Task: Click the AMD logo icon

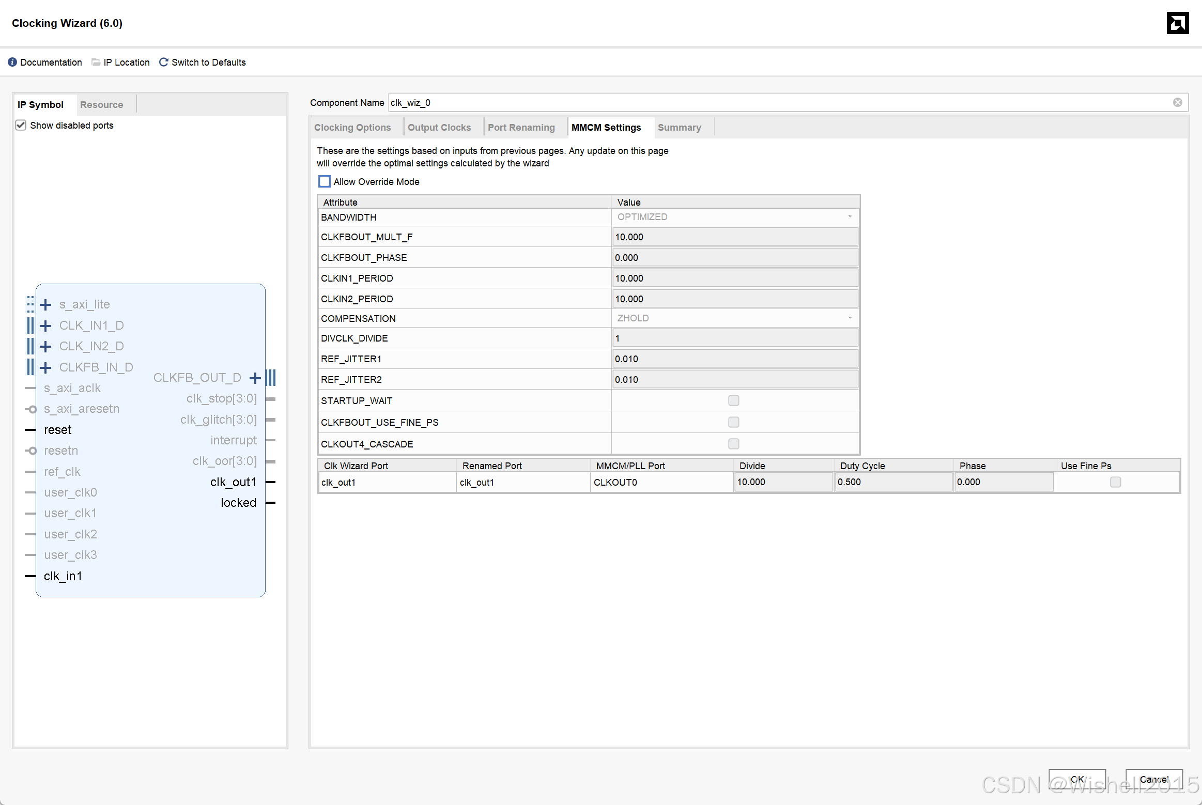Action: (1177, 23)
